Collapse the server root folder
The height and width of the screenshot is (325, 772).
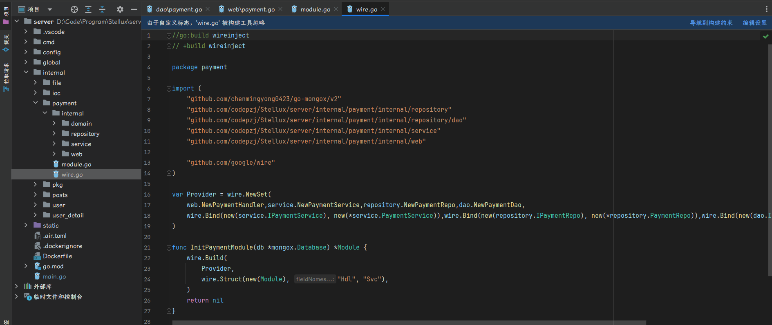point(17,21)
